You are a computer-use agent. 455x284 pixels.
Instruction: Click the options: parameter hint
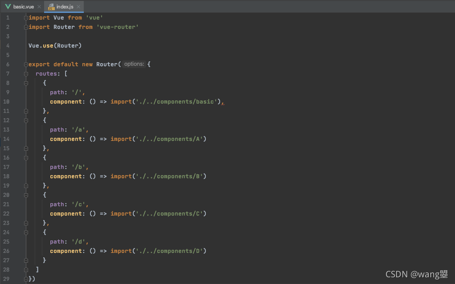[134, 64]
